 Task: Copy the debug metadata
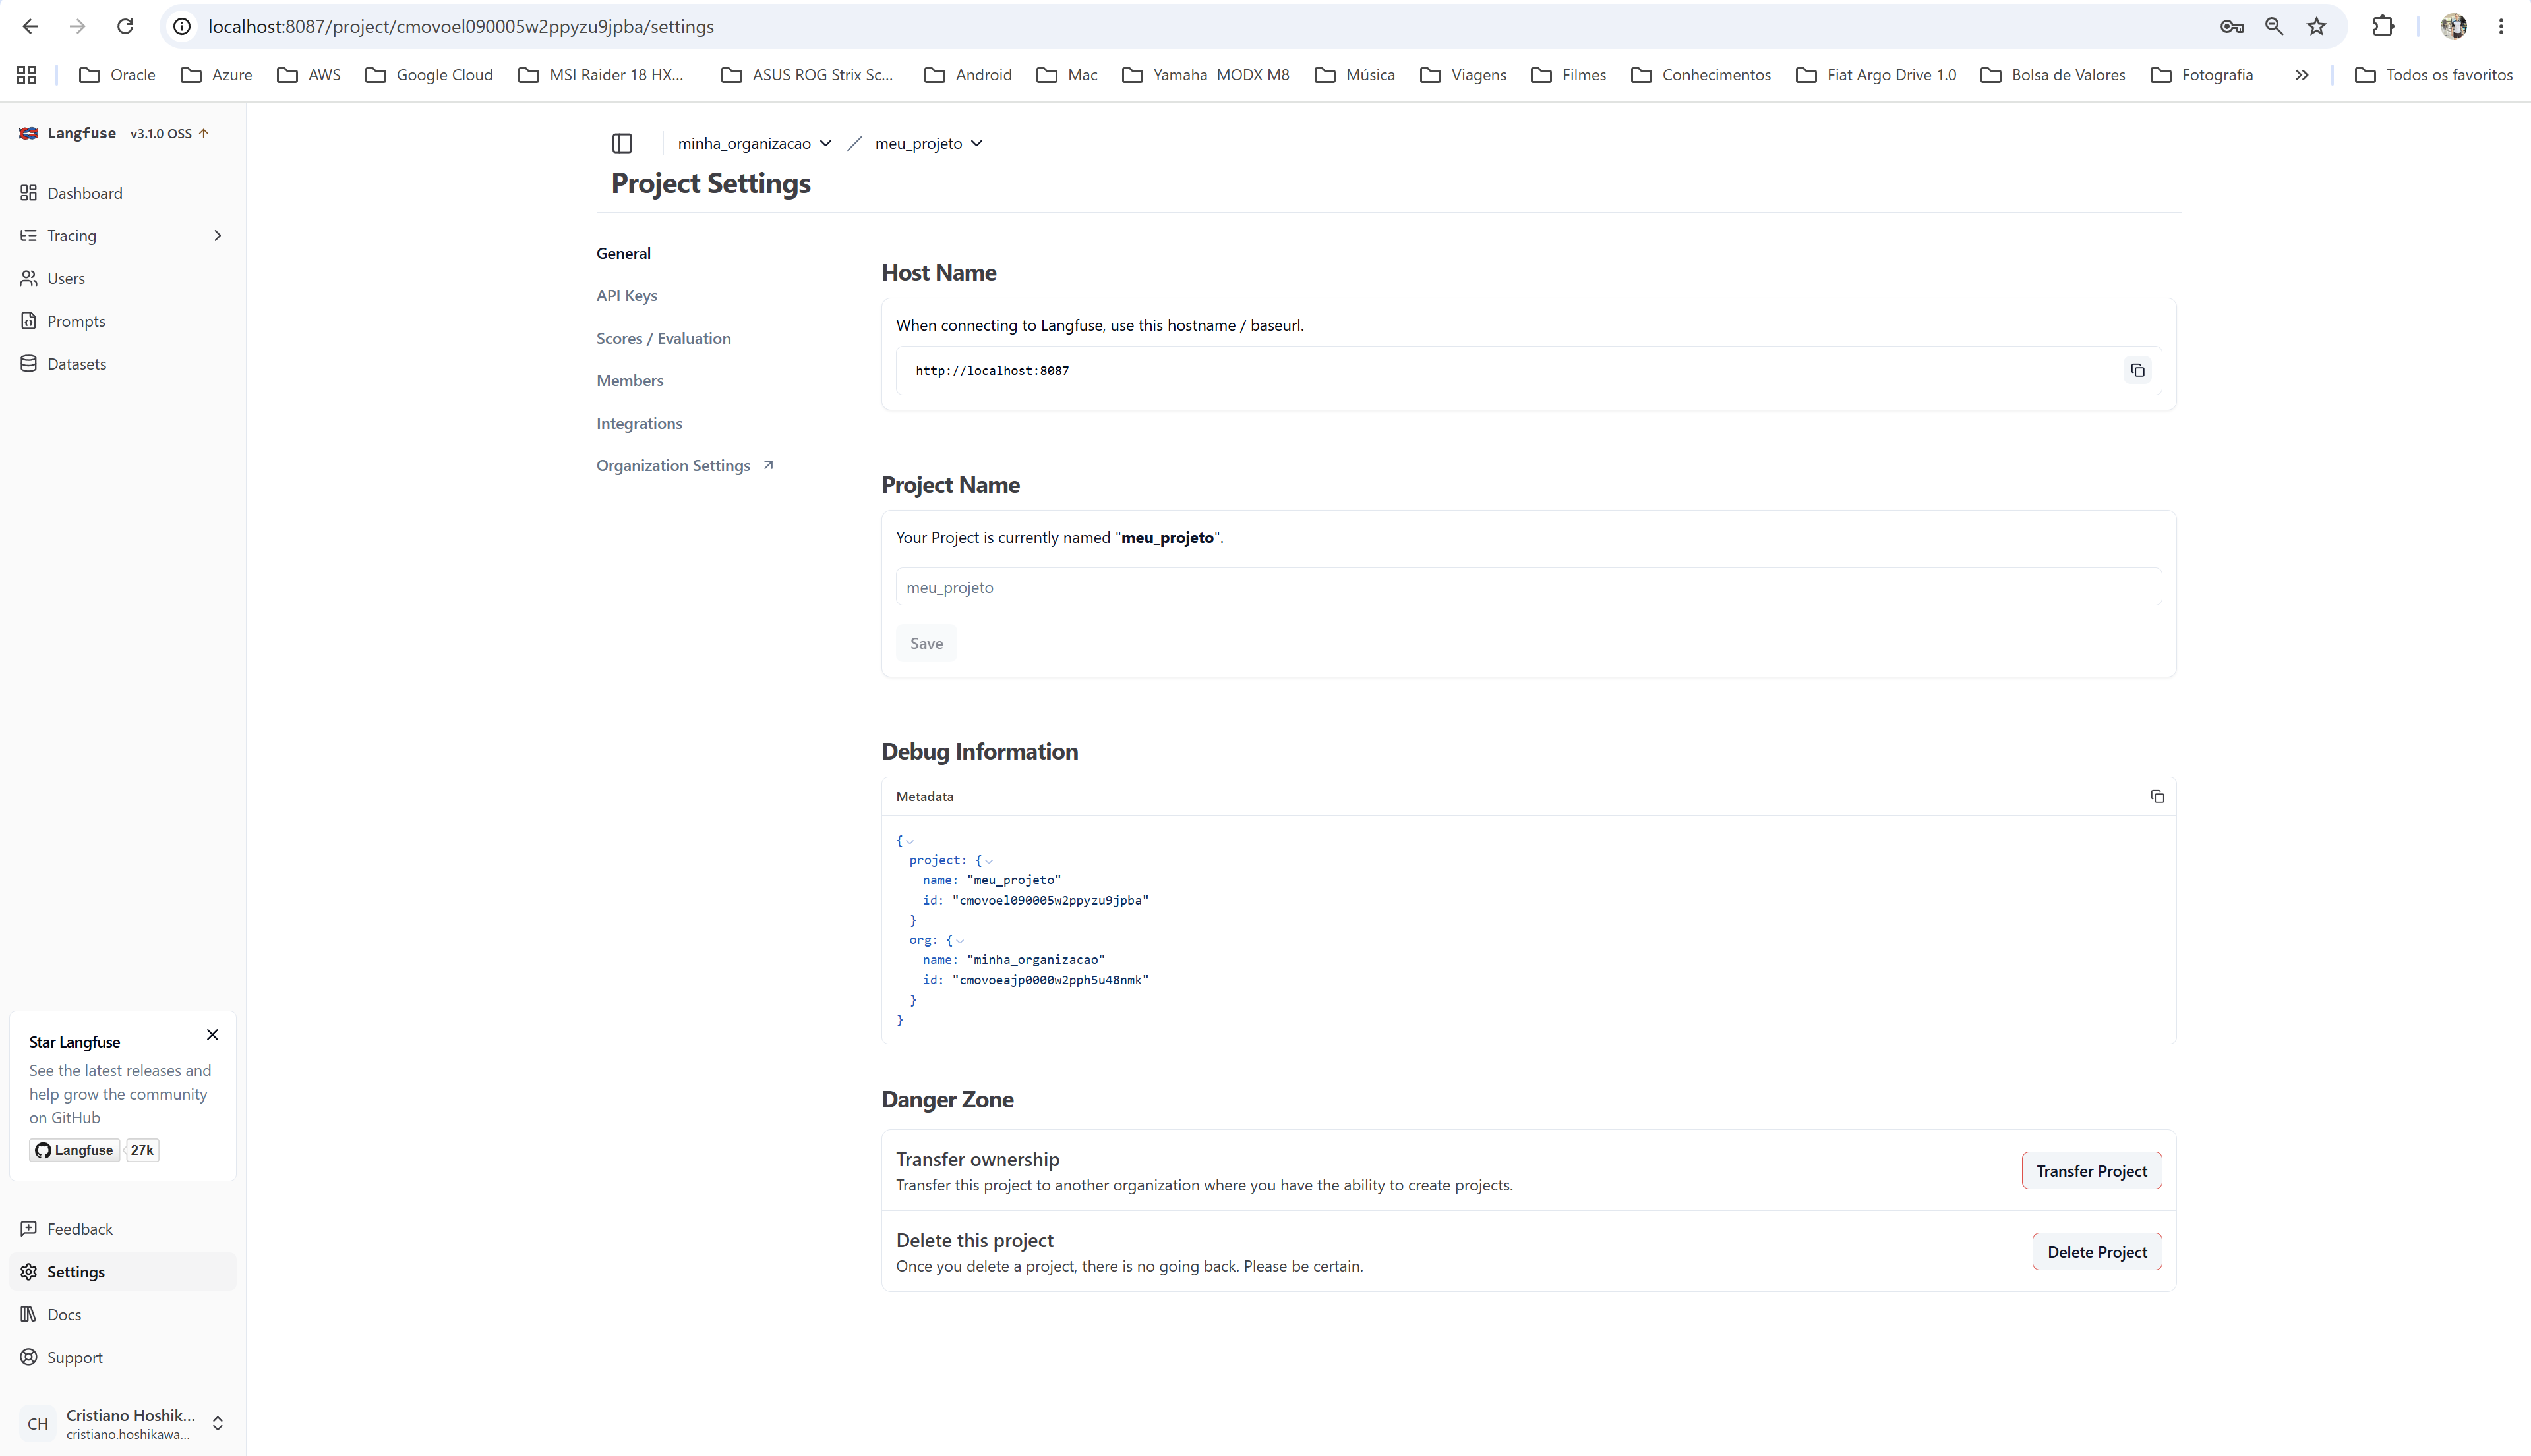2157,796
